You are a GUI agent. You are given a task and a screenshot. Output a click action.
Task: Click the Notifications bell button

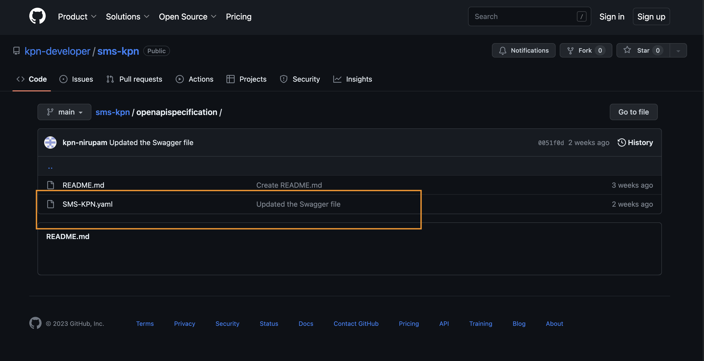pos(523,51)
